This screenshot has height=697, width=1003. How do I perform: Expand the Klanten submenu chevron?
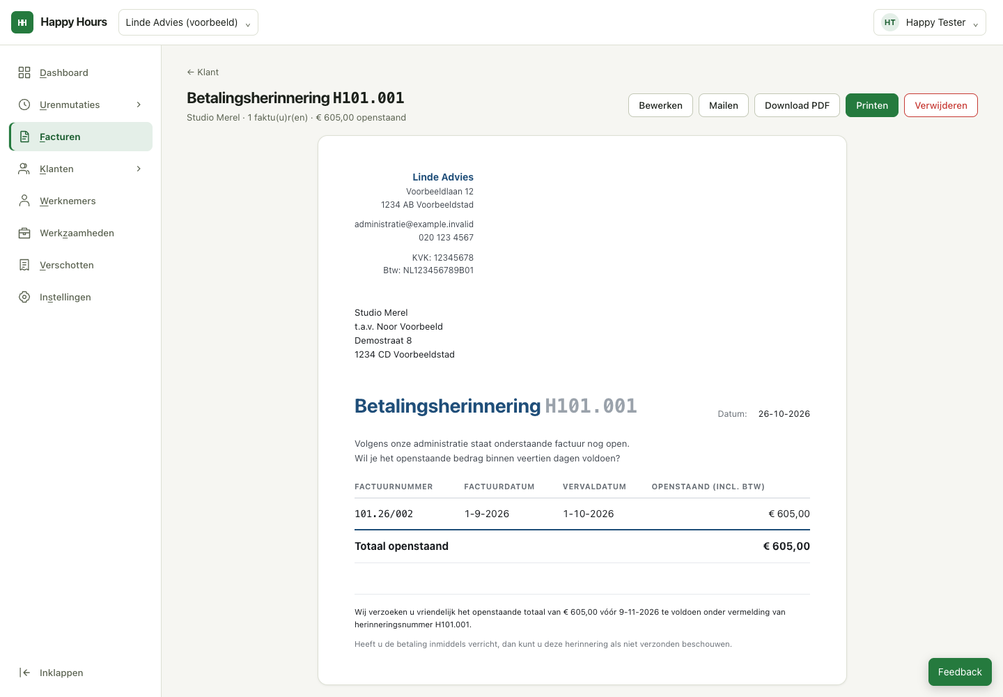click(x=139, y=169)
